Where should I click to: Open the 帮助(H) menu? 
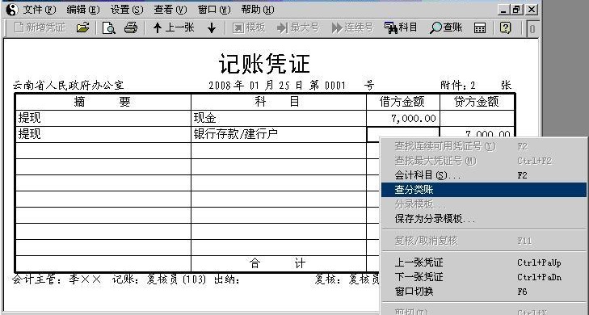click(258, 10)
